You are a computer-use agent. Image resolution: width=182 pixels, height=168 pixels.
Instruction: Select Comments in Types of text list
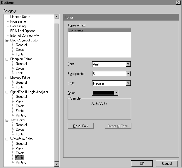(99, 30)
